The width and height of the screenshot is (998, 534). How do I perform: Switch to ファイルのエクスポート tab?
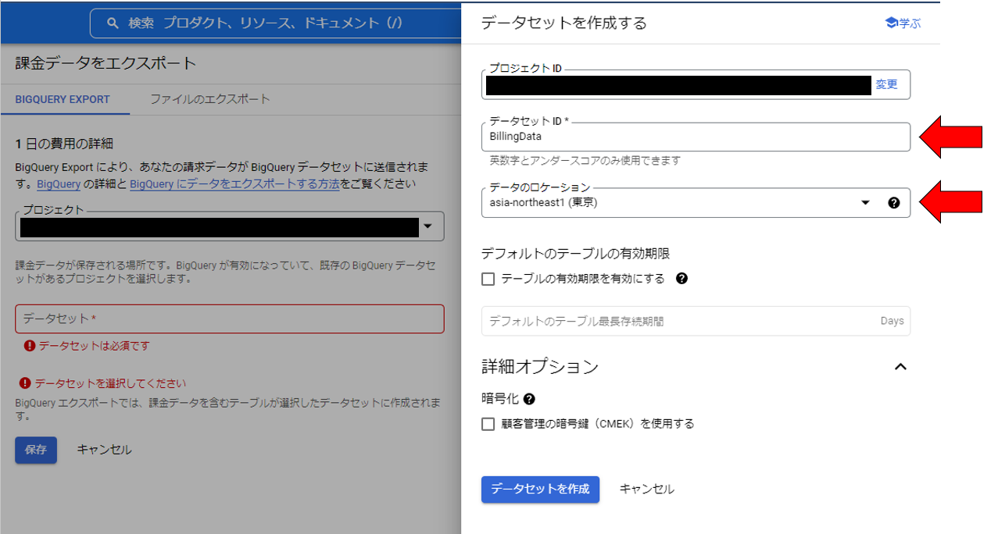tap(210, 99)
